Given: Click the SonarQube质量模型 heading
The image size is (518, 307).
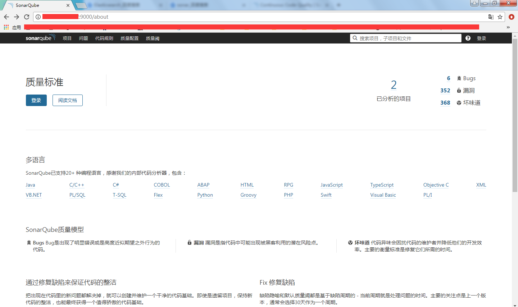Looking at the screenshot, I should pos(55,230).
